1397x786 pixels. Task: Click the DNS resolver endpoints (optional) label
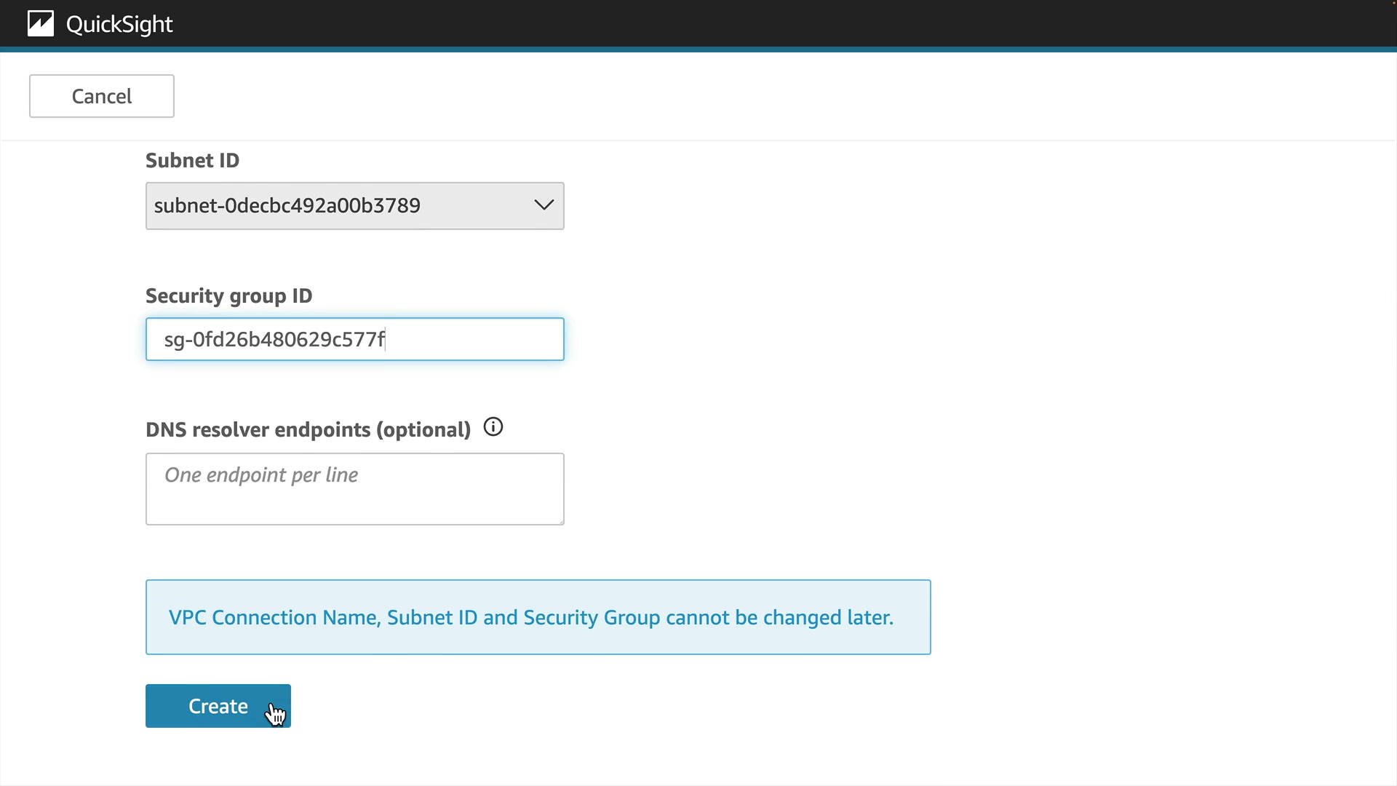coord(308,430)
